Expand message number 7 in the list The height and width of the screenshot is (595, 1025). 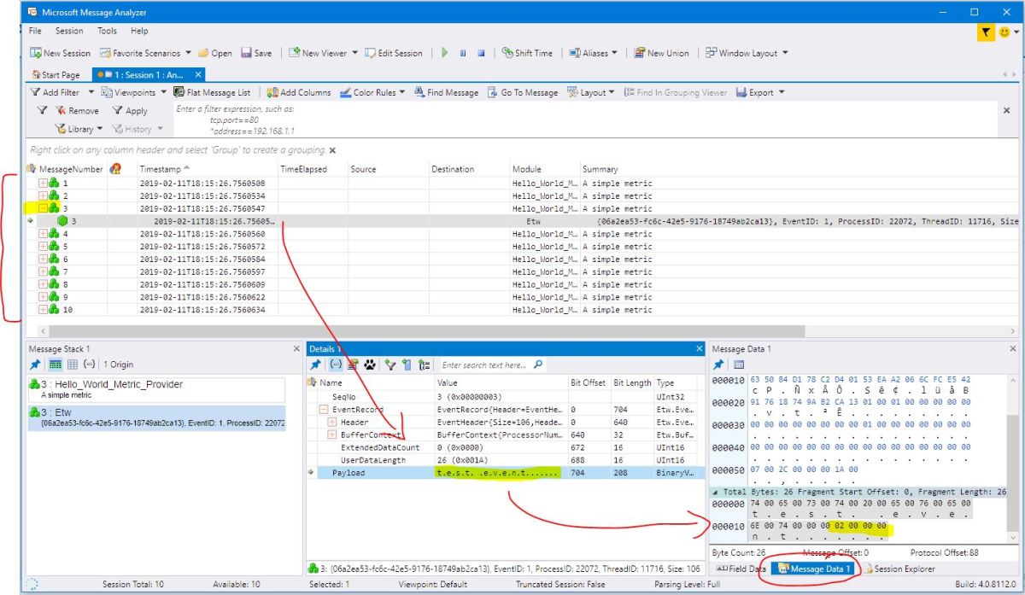click(x=44, y=271)
